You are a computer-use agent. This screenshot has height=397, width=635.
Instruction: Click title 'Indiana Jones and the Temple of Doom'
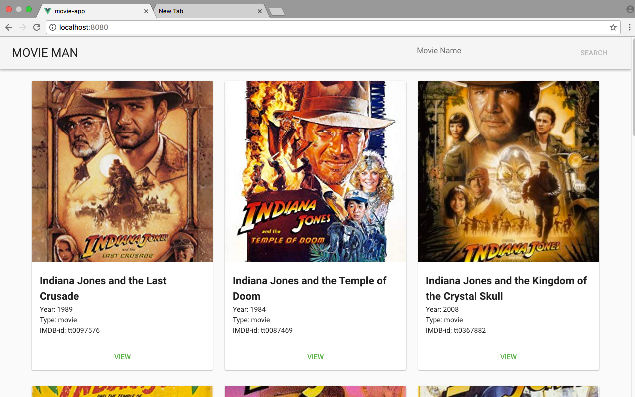tap(310, 288)
